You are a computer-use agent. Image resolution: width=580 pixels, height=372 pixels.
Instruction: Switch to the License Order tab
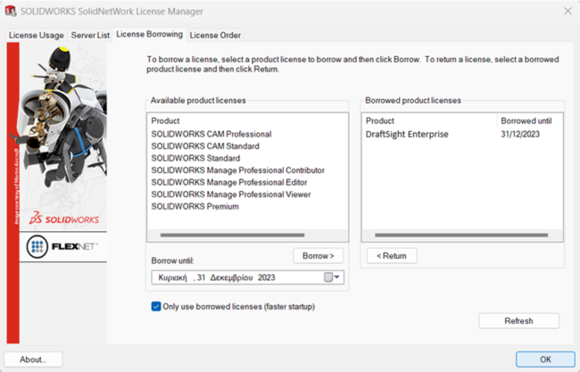[x=215, y=35]
